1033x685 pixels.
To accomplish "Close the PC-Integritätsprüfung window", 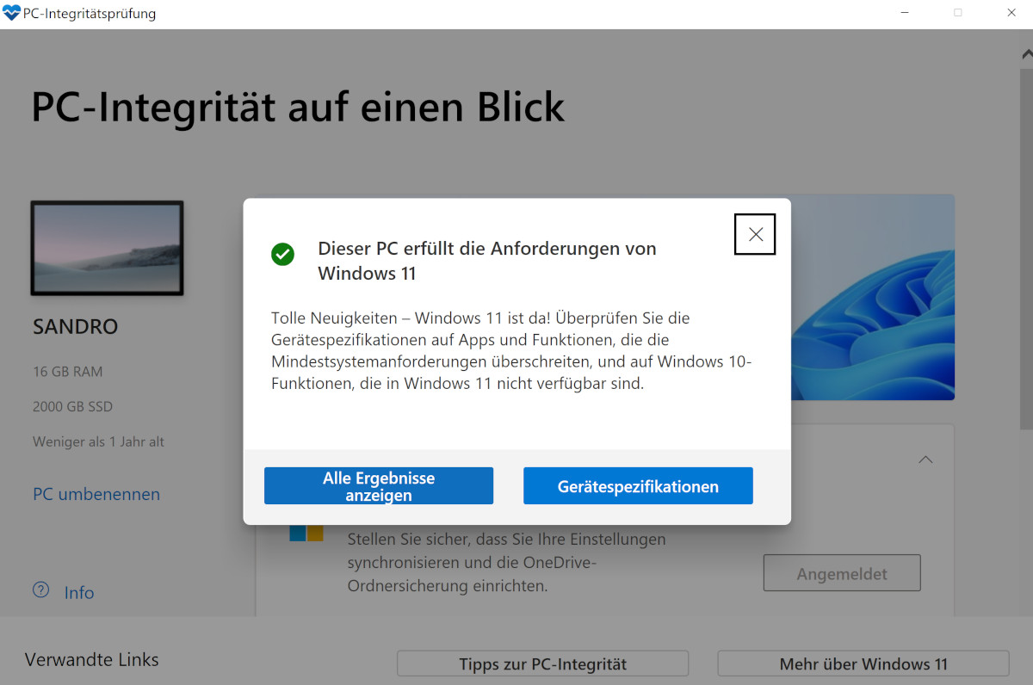I will click(1010, 13).
